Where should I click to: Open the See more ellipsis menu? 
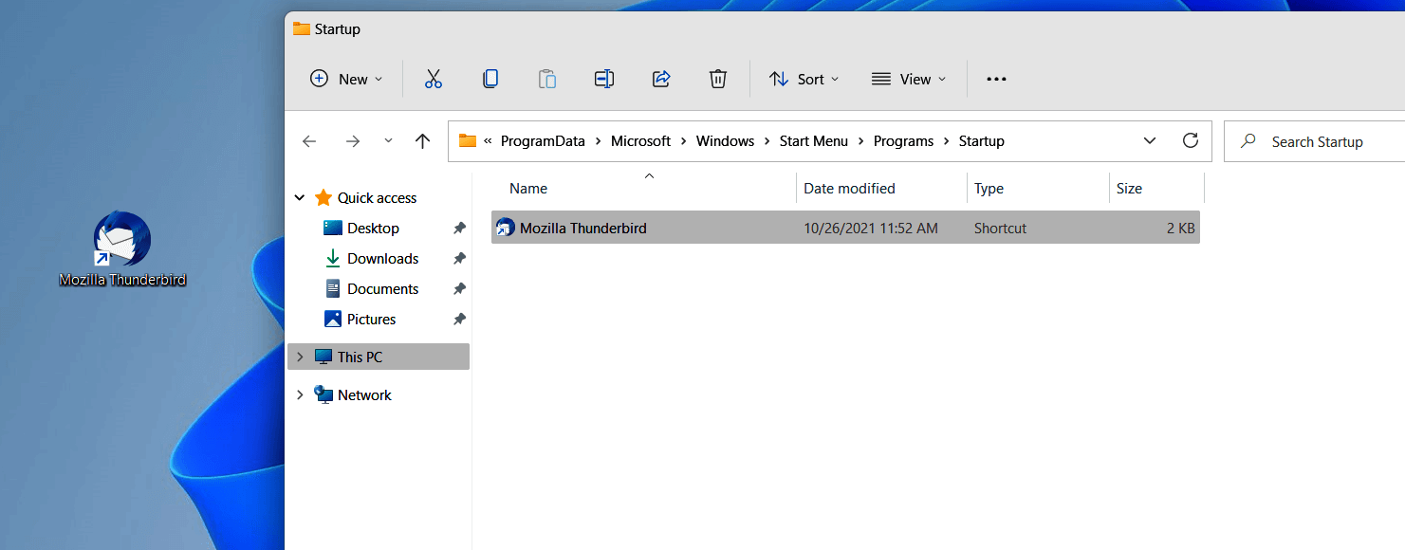996,79
